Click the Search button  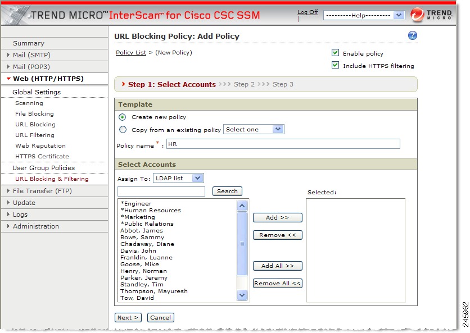click(227, 191)
